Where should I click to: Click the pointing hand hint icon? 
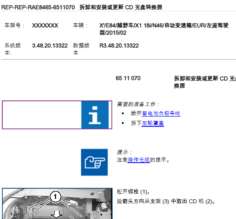click(x=94, y=162)
